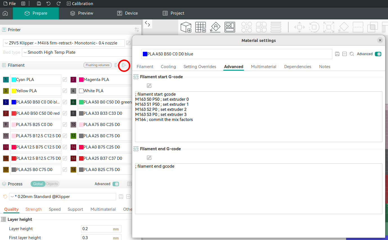Switch to the Device tab
This screenshot has width=388, height=240.
pyautogui.click(x=127, y=13)
